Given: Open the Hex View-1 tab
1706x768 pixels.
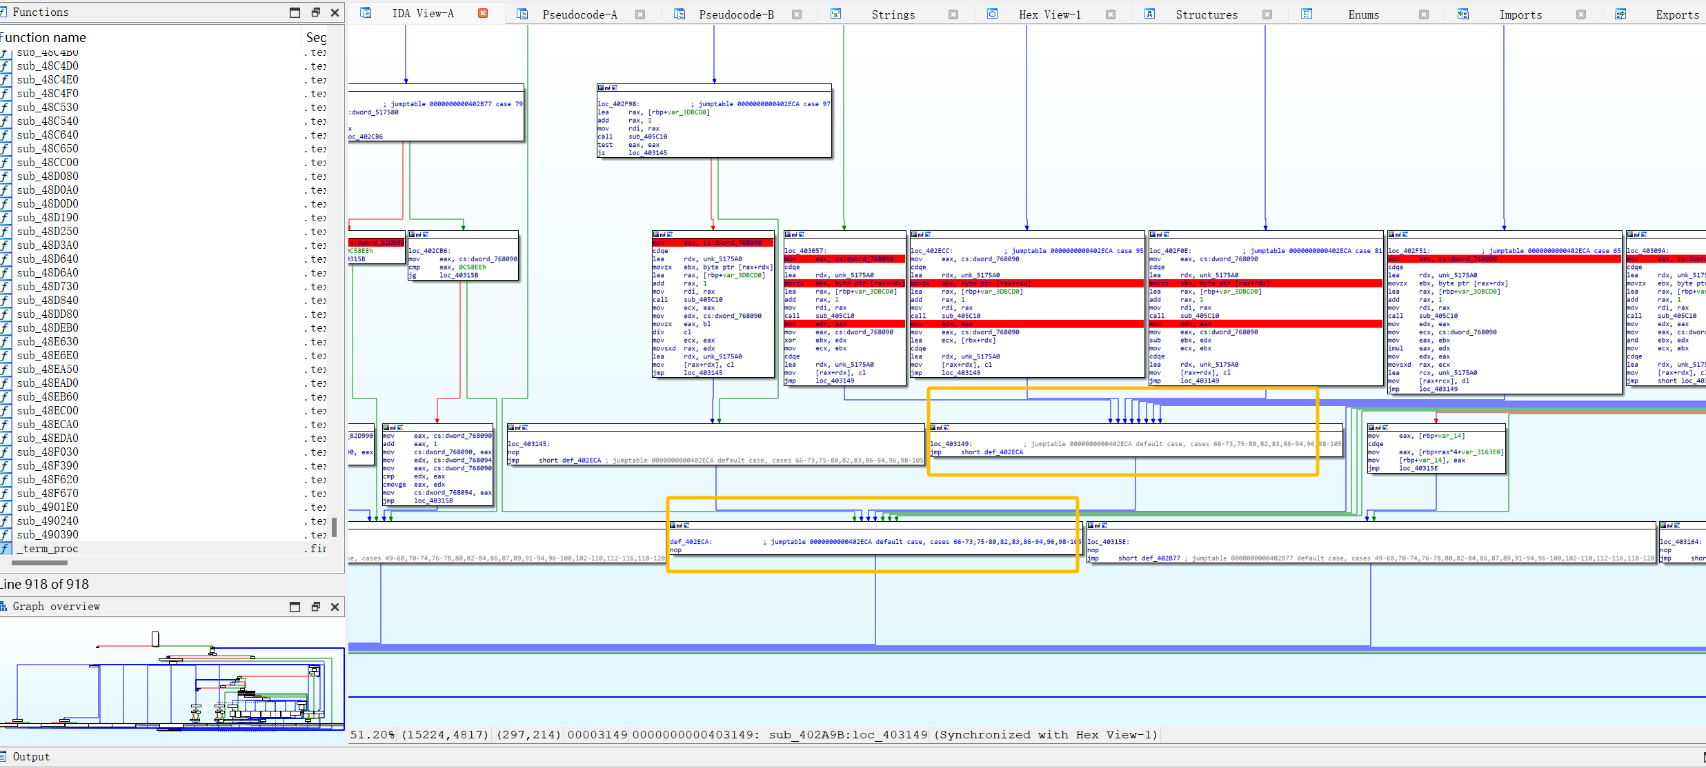Looking at the screenshot, I should pos(1049,14).
